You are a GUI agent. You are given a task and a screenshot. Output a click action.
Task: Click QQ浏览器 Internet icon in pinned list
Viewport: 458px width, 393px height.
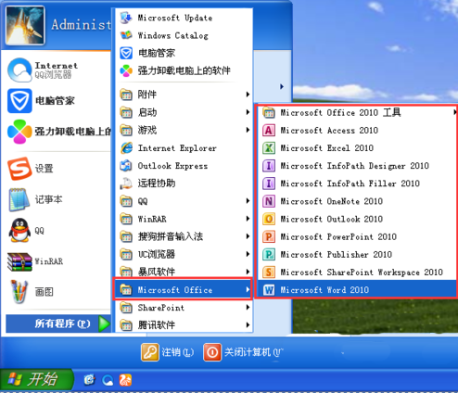click(x=19, y=70)
